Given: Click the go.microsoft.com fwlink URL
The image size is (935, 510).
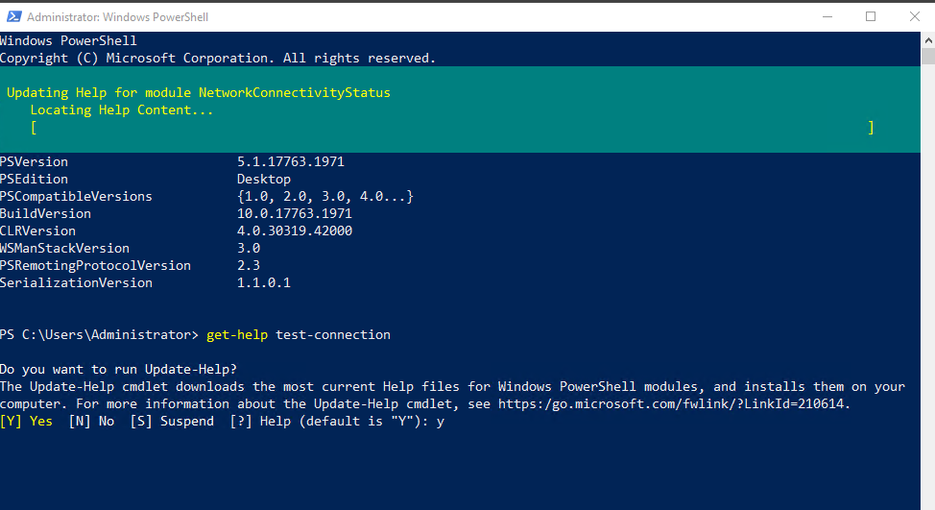Looking at the screenshot, I should [x=673, y=403].
